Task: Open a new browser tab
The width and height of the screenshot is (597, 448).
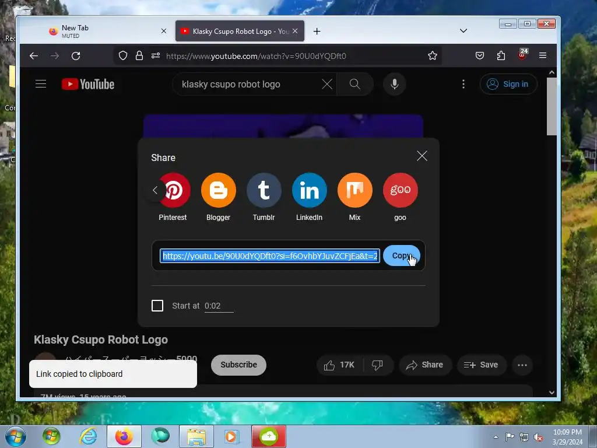Action: [x=317, y=32]
